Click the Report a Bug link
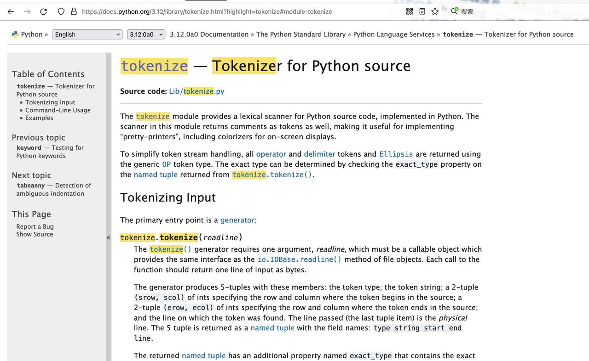This screenshot has height=361, width=589. (35, 226)
